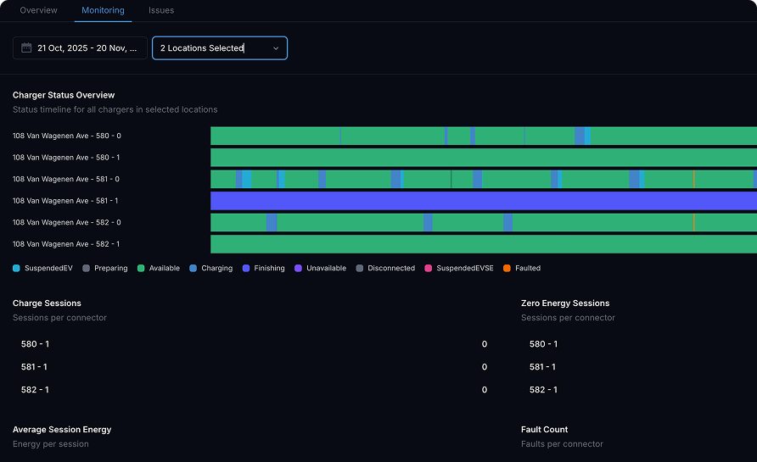Click the Faulted legend color dot
Image resolution: width=757 pixels, height=462 pixels.
[507, 268]
